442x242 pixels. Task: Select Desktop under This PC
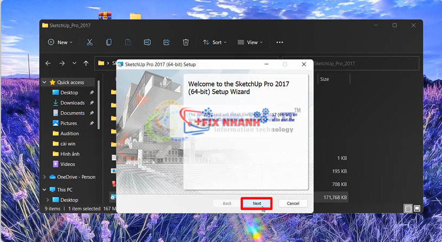tap(69, 200)
